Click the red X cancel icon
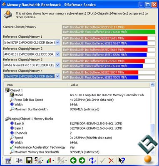This screenshot has width=159, height=166. [x=111, y=161]
